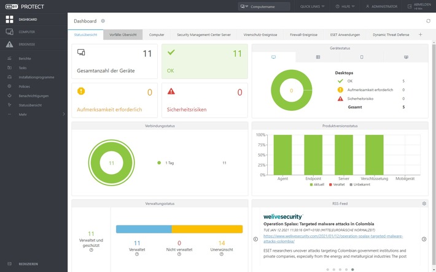This screenshot has height=272, width=436.
Task: Open search type dropdown beside Computername
Action: 244,6
